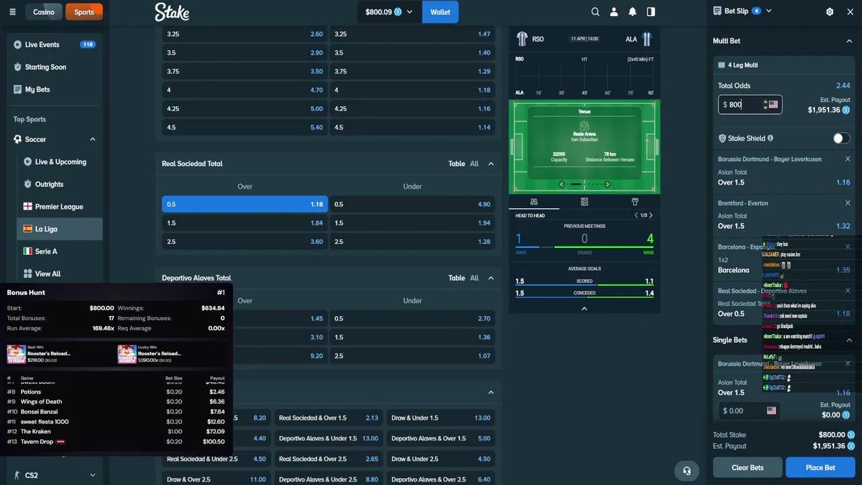The width and height of the screenshot is (862, 485).
Task: Remove Brentford - Everton leg from bet slip
Action: tap(848, 203)
